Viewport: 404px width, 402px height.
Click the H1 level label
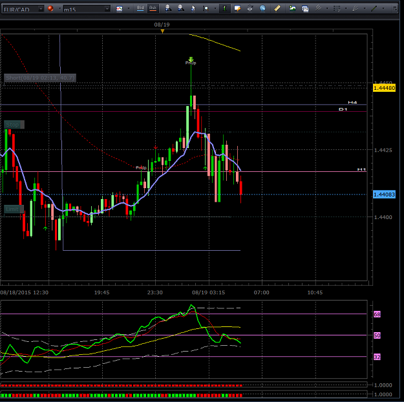(361, 169)
